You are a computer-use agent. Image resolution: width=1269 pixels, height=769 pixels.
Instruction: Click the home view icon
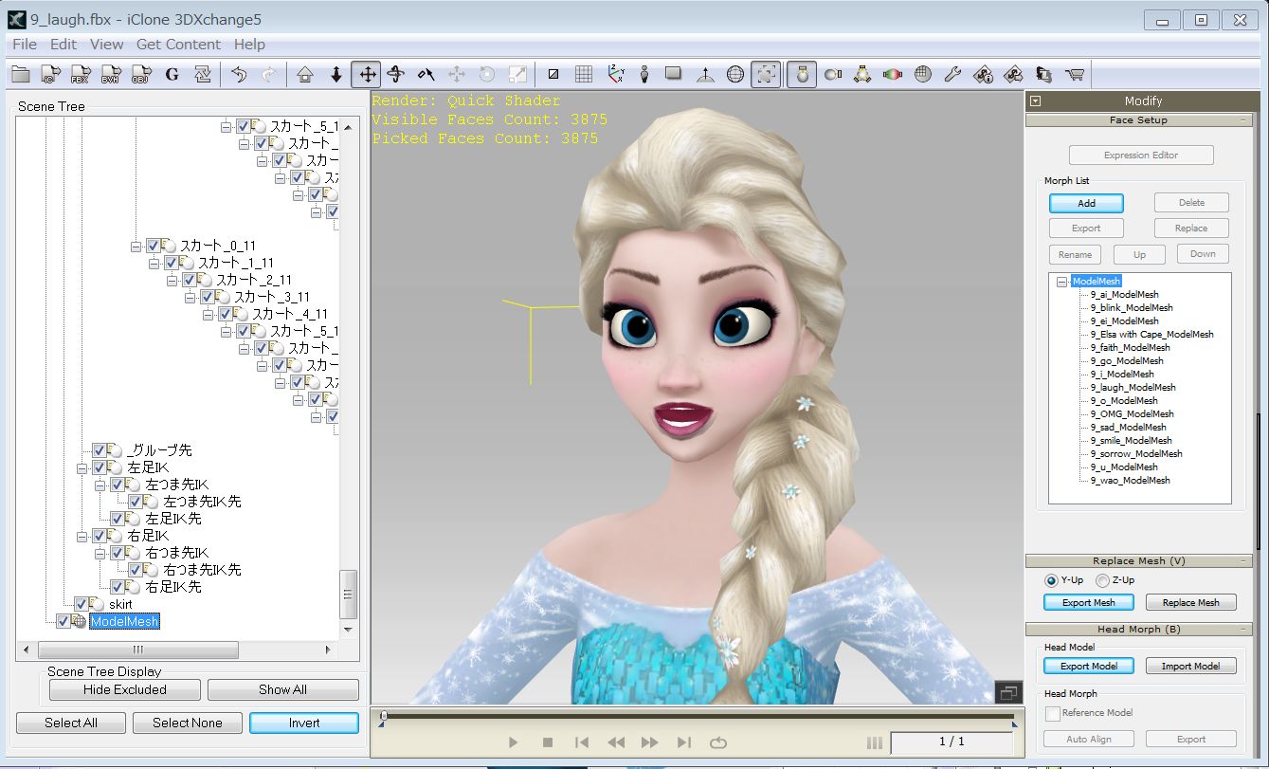click(x=305, y=74)
